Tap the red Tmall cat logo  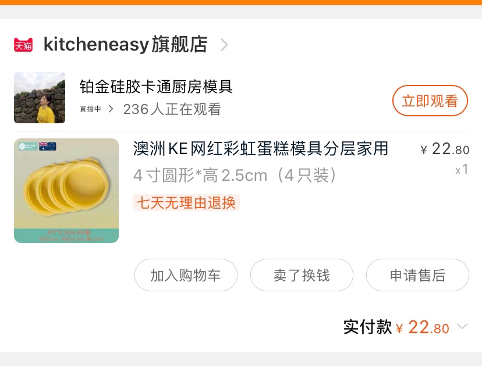[23, 45]
